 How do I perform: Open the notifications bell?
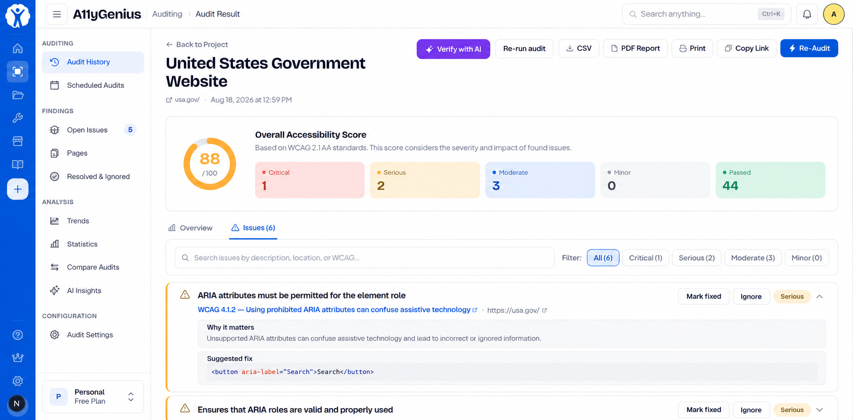(807, 14)
